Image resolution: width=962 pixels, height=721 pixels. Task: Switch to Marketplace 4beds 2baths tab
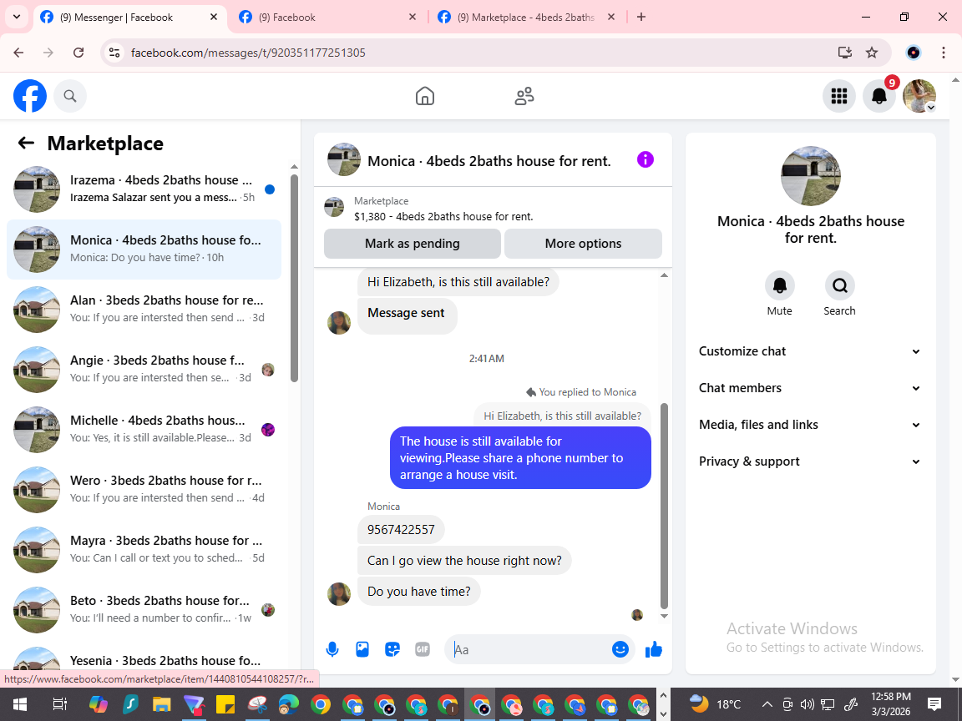click(526, 18)
